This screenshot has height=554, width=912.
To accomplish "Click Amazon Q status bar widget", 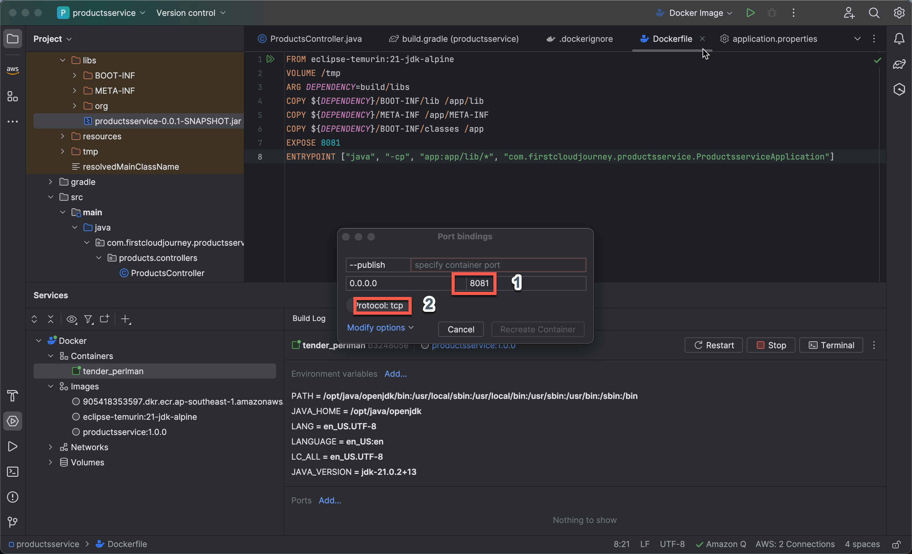I will [721, 544].
